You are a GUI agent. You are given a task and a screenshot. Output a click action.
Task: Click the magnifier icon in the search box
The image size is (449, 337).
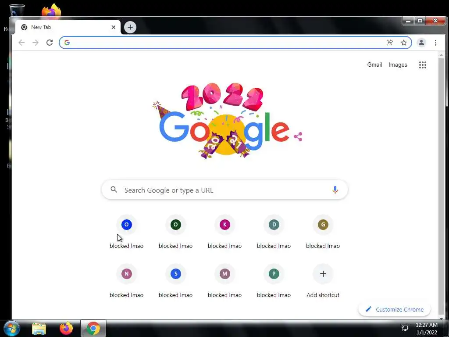pyautogui.click(x=114, y=190)
